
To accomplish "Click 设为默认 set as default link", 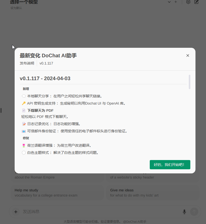I will click(16, 8).
